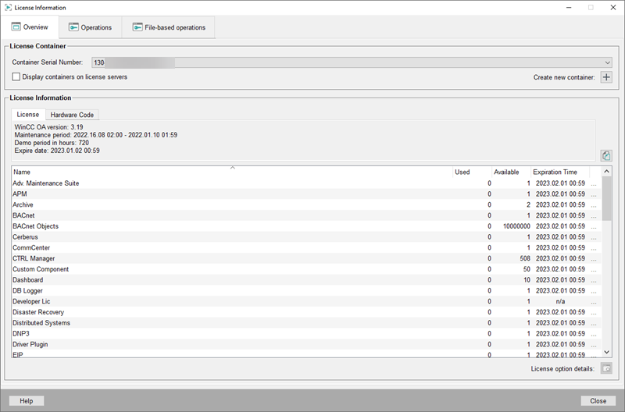Copy license info with clipboard icon

click(x=606, y=155)
